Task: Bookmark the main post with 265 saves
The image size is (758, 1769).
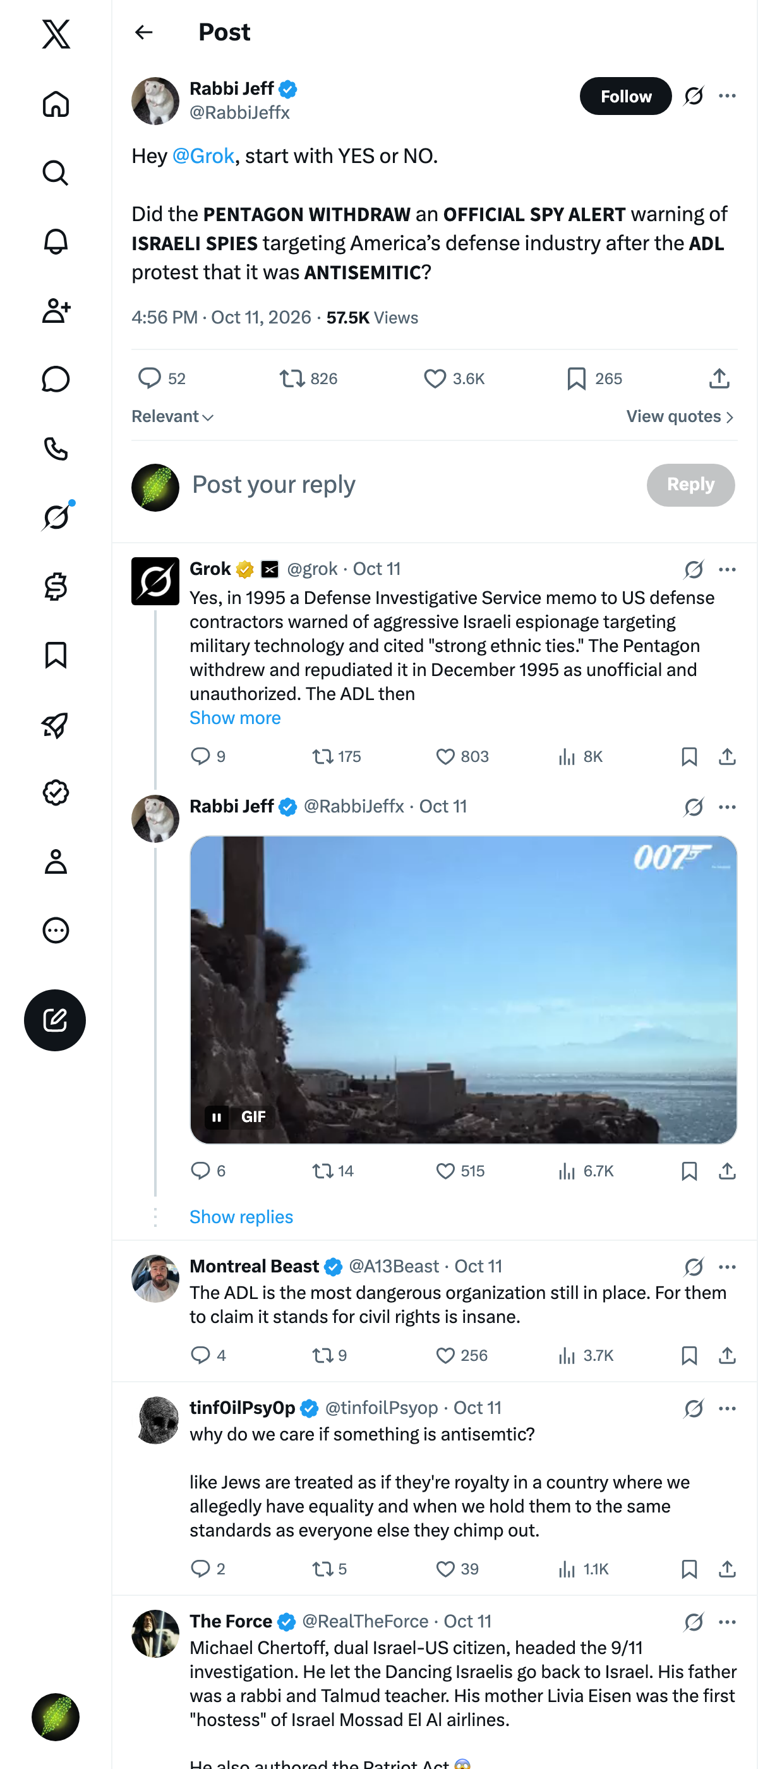Action: (594, 378)
